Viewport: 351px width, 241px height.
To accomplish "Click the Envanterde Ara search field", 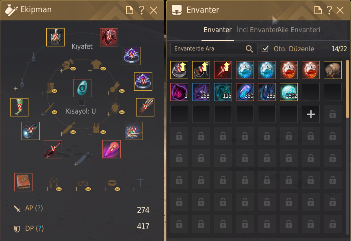I will 214,49.
